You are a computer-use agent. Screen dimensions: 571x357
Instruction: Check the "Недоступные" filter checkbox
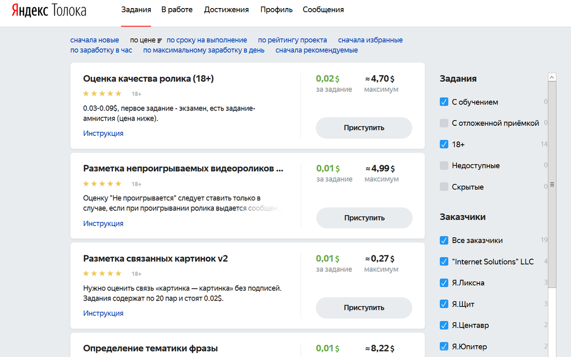coord(444,166)
